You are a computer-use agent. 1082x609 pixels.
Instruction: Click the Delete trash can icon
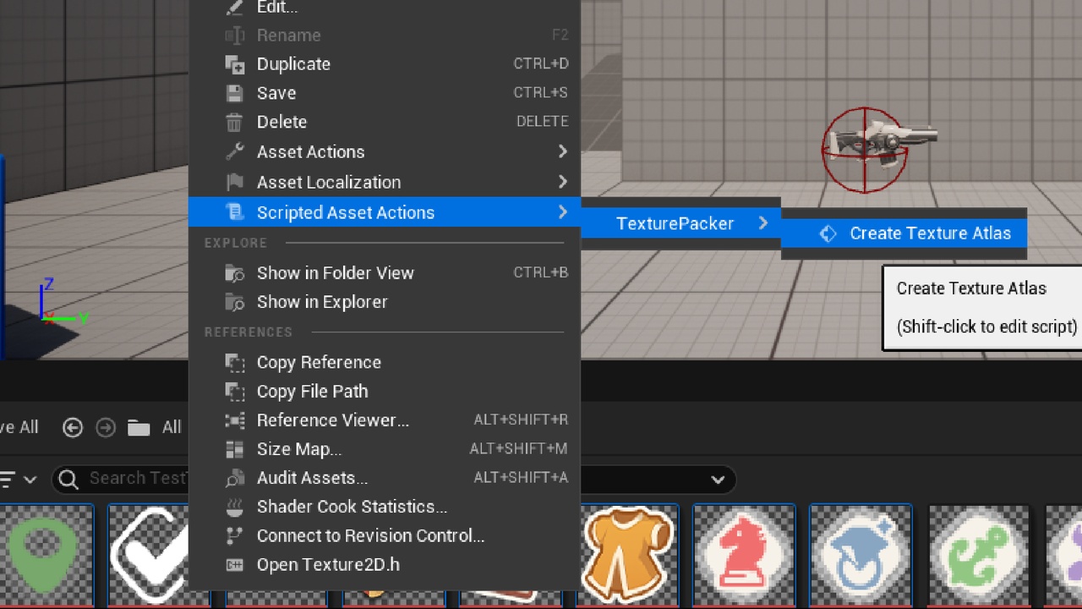click(x=234, y=122)
